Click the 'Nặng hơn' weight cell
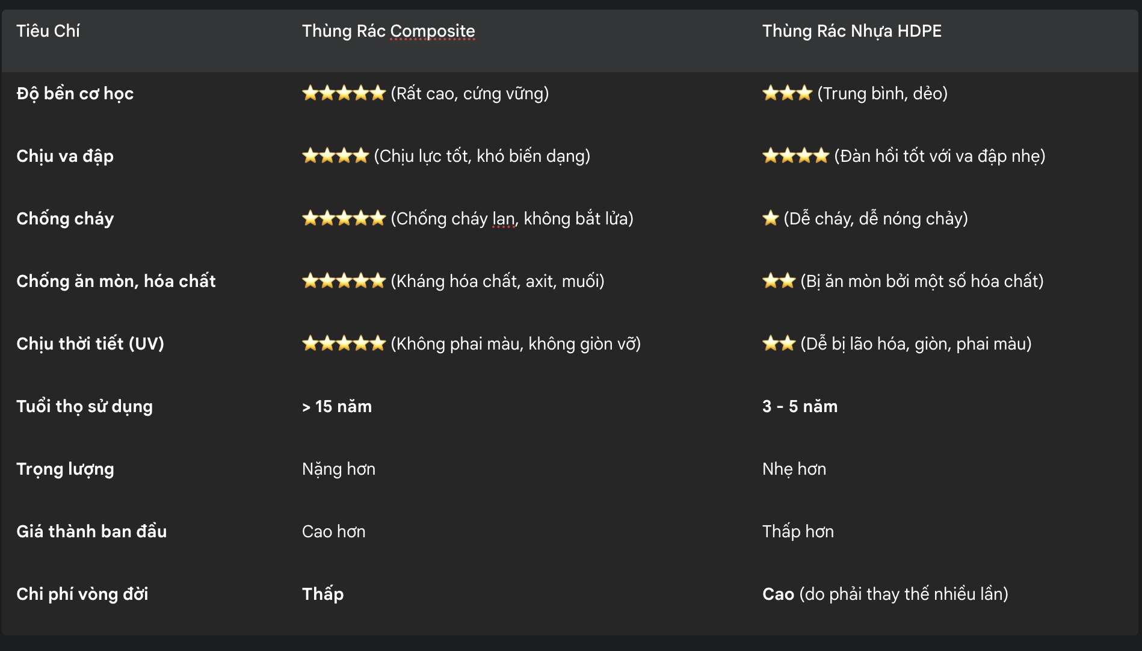 point(339,469)
